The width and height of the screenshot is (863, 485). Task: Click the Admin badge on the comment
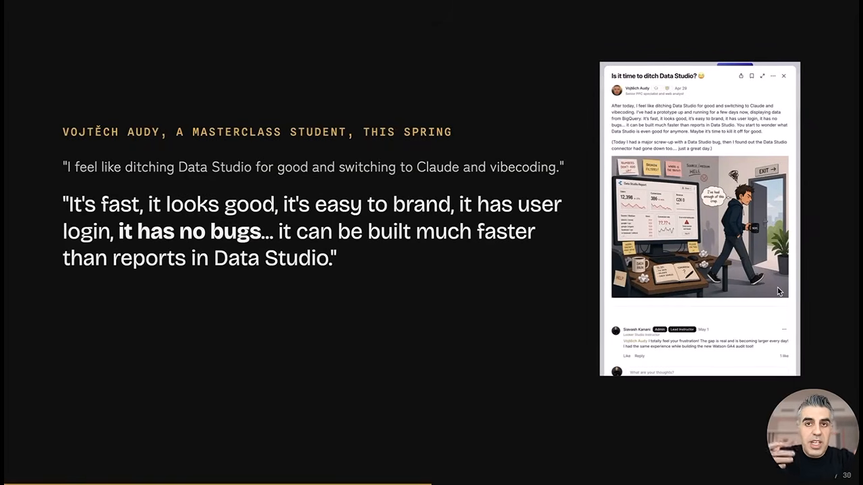(659, 329)
